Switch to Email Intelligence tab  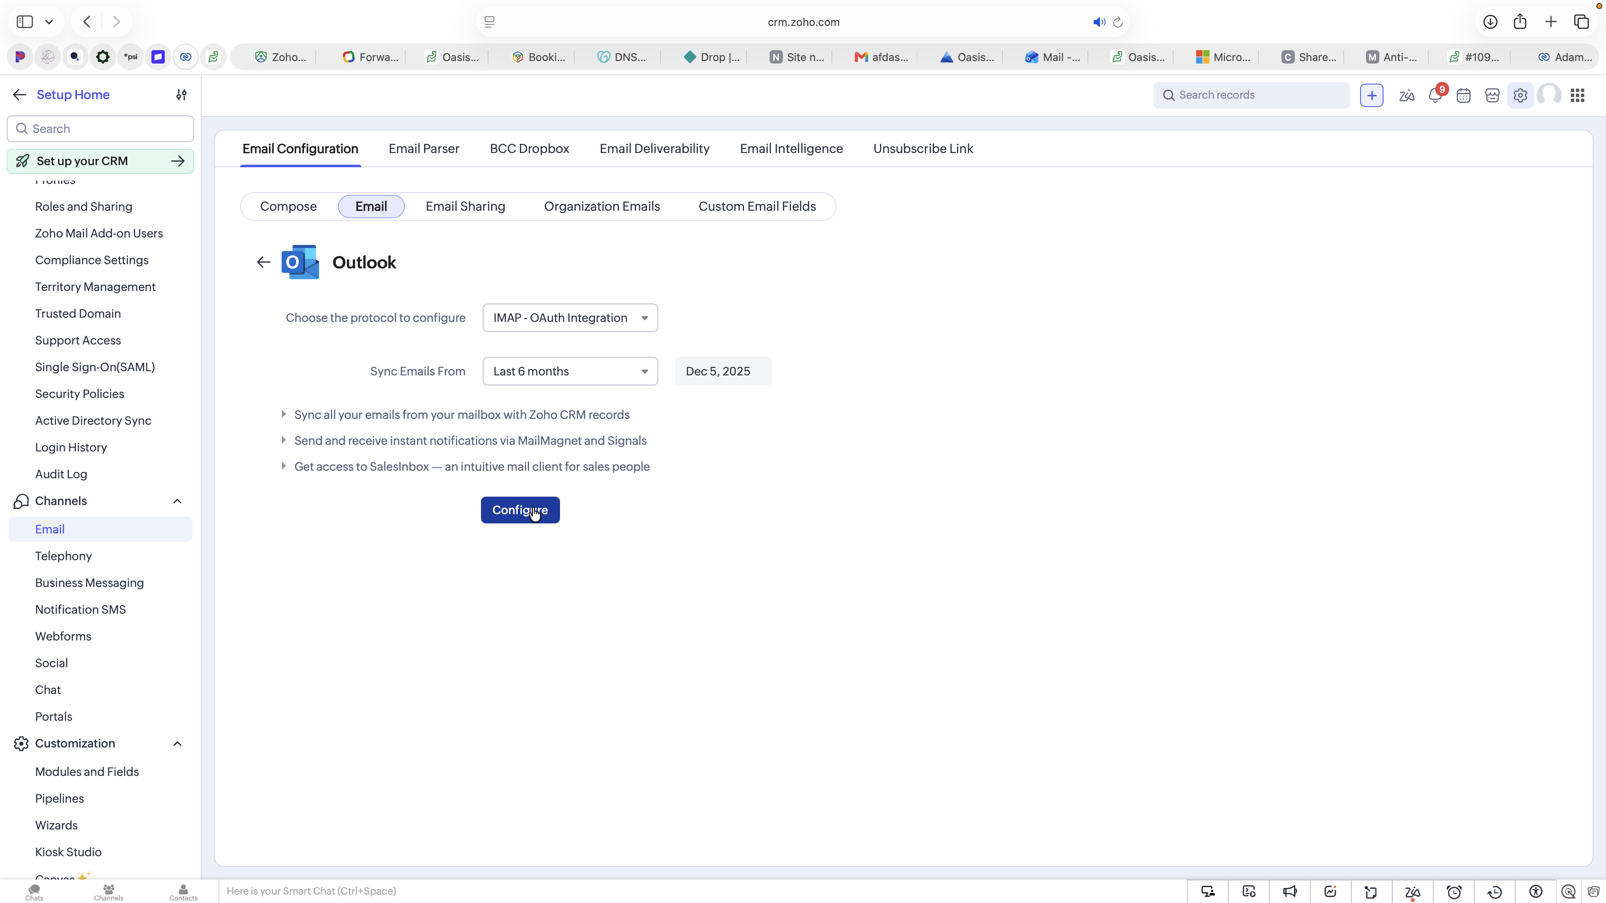coord(791,148)
